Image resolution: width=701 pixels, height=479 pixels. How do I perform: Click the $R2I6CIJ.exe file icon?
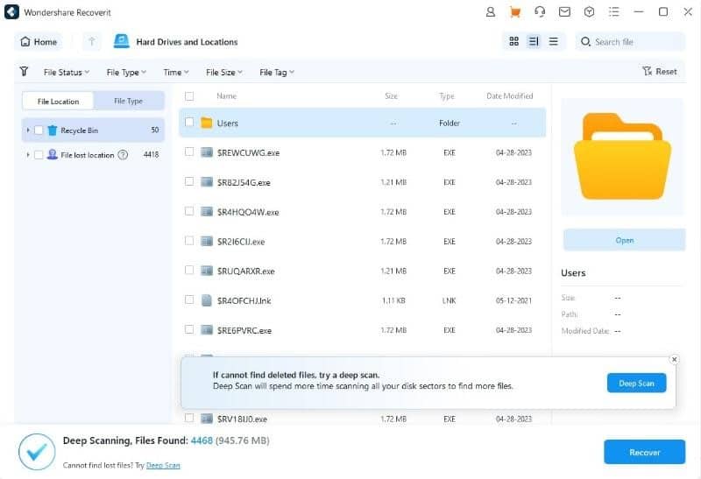pyautogui.click(x=207, y=242)
